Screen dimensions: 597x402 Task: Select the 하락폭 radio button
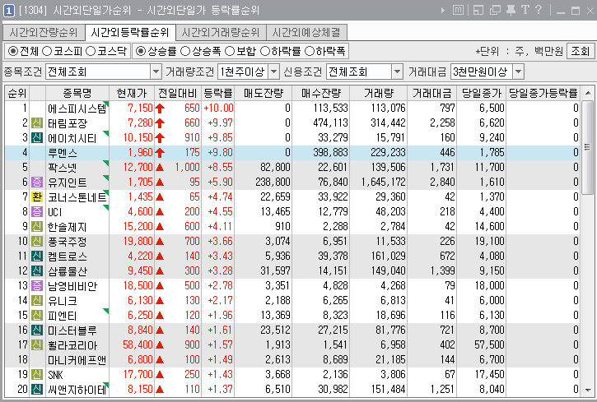309,51
